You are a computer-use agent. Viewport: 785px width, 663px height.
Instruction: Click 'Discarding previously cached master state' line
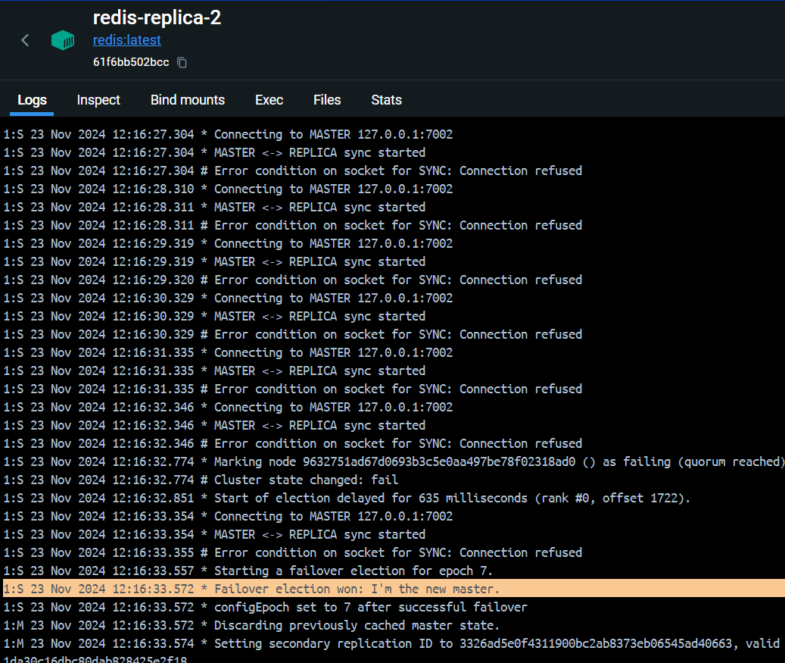click(x=251, y=625)
